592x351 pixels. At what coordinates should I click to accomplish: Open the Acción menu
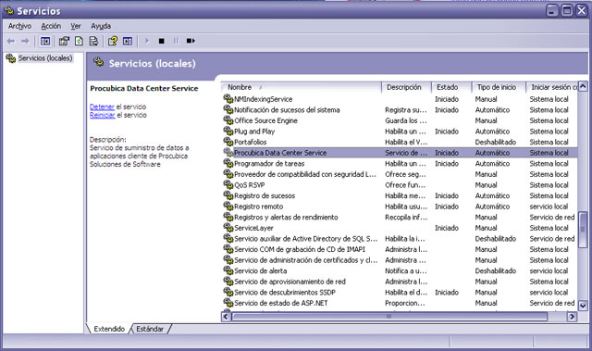(x=51, y=26)
